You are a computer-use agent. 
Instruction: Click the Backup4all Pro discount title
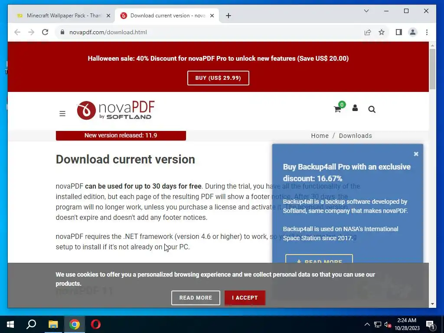pos(346,173)
